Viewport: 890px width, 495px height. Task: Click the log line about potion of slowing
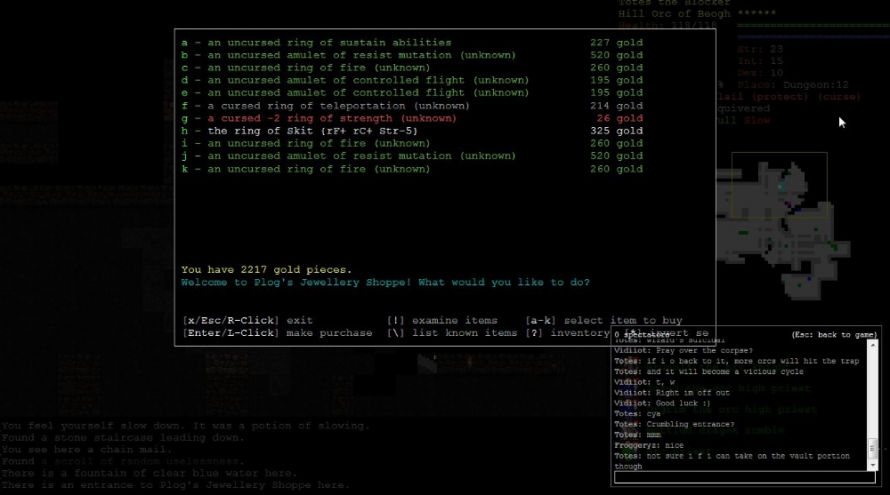(186, 426)
